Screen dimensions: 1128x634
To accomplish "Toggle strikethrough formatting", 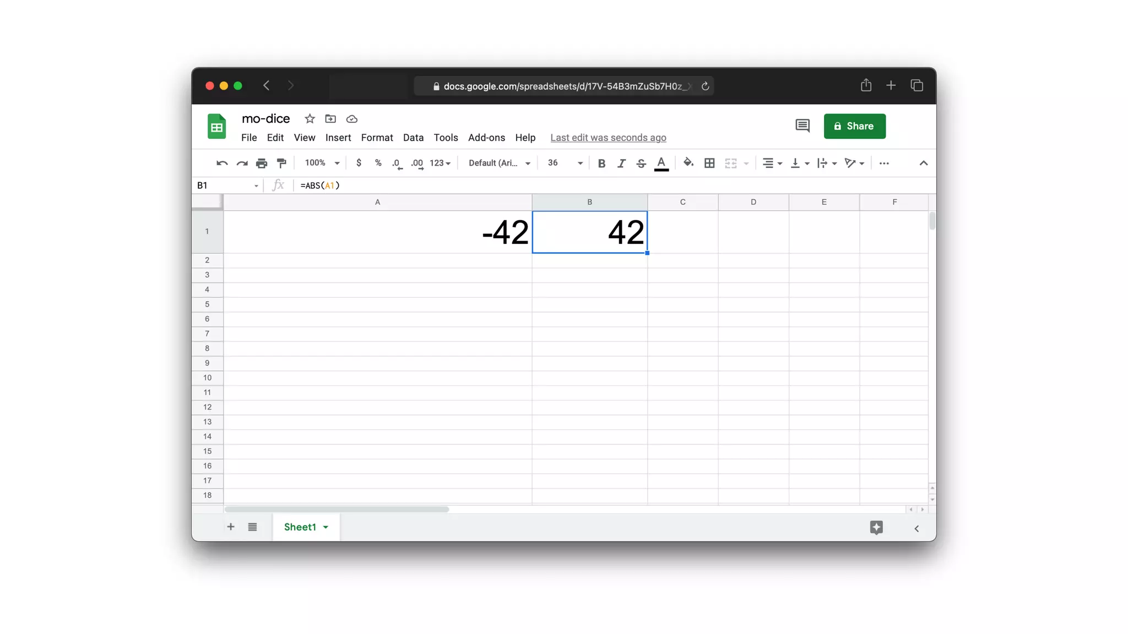I will 641,163.
